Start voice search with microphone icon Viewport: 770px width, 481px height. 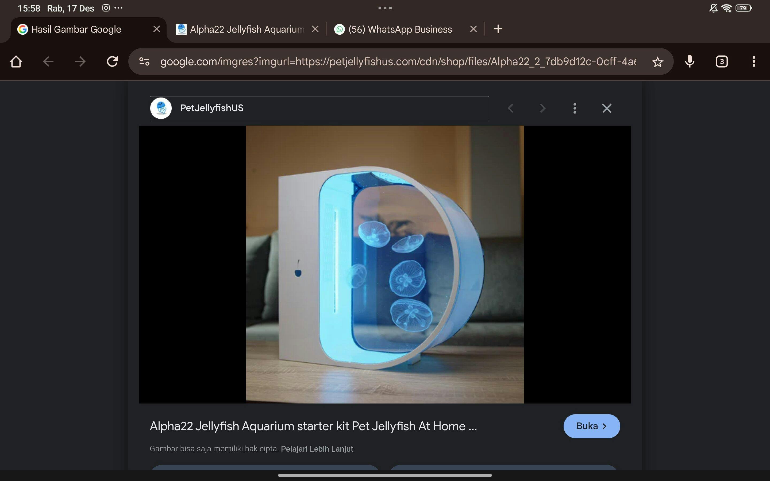point(690,61)
